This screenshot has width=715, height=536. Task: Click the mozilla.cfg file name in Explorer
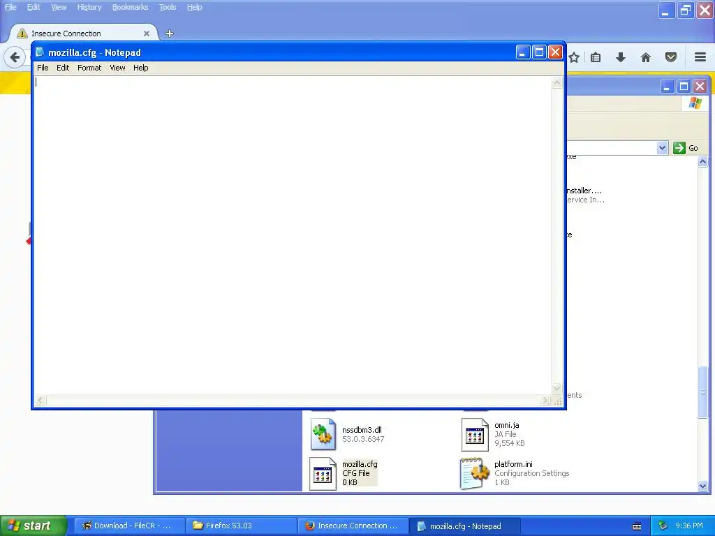(360, 464)
